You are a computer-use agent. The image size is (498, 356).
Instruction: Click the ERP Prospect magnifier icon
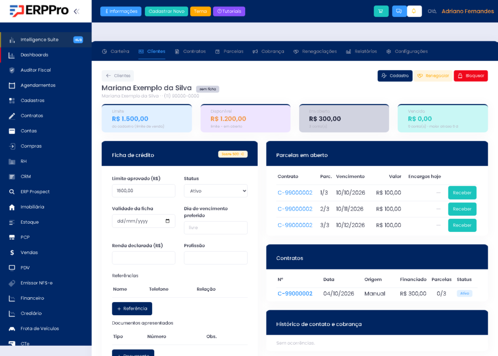click(x=12, y=192)
